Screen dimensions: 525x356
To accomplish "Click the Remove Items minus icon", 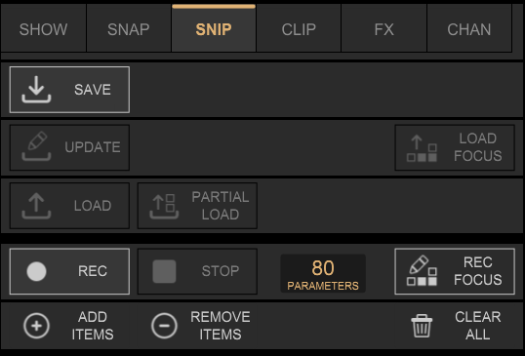I will click(164, 326).
